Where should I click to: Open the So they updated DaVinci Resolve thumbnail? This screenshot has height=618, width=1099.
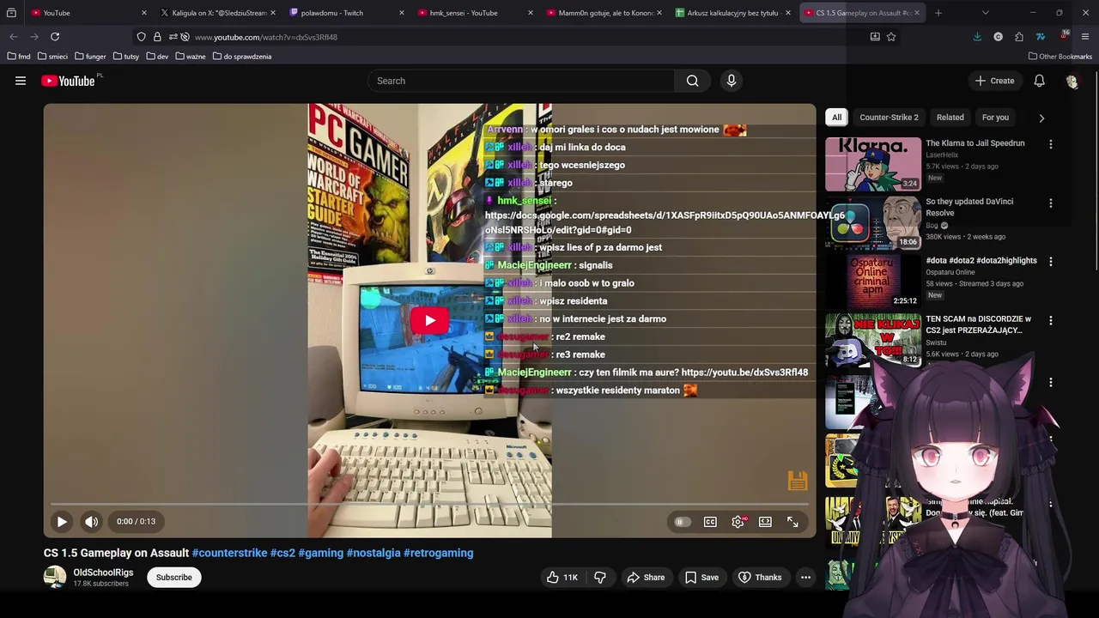873,222
